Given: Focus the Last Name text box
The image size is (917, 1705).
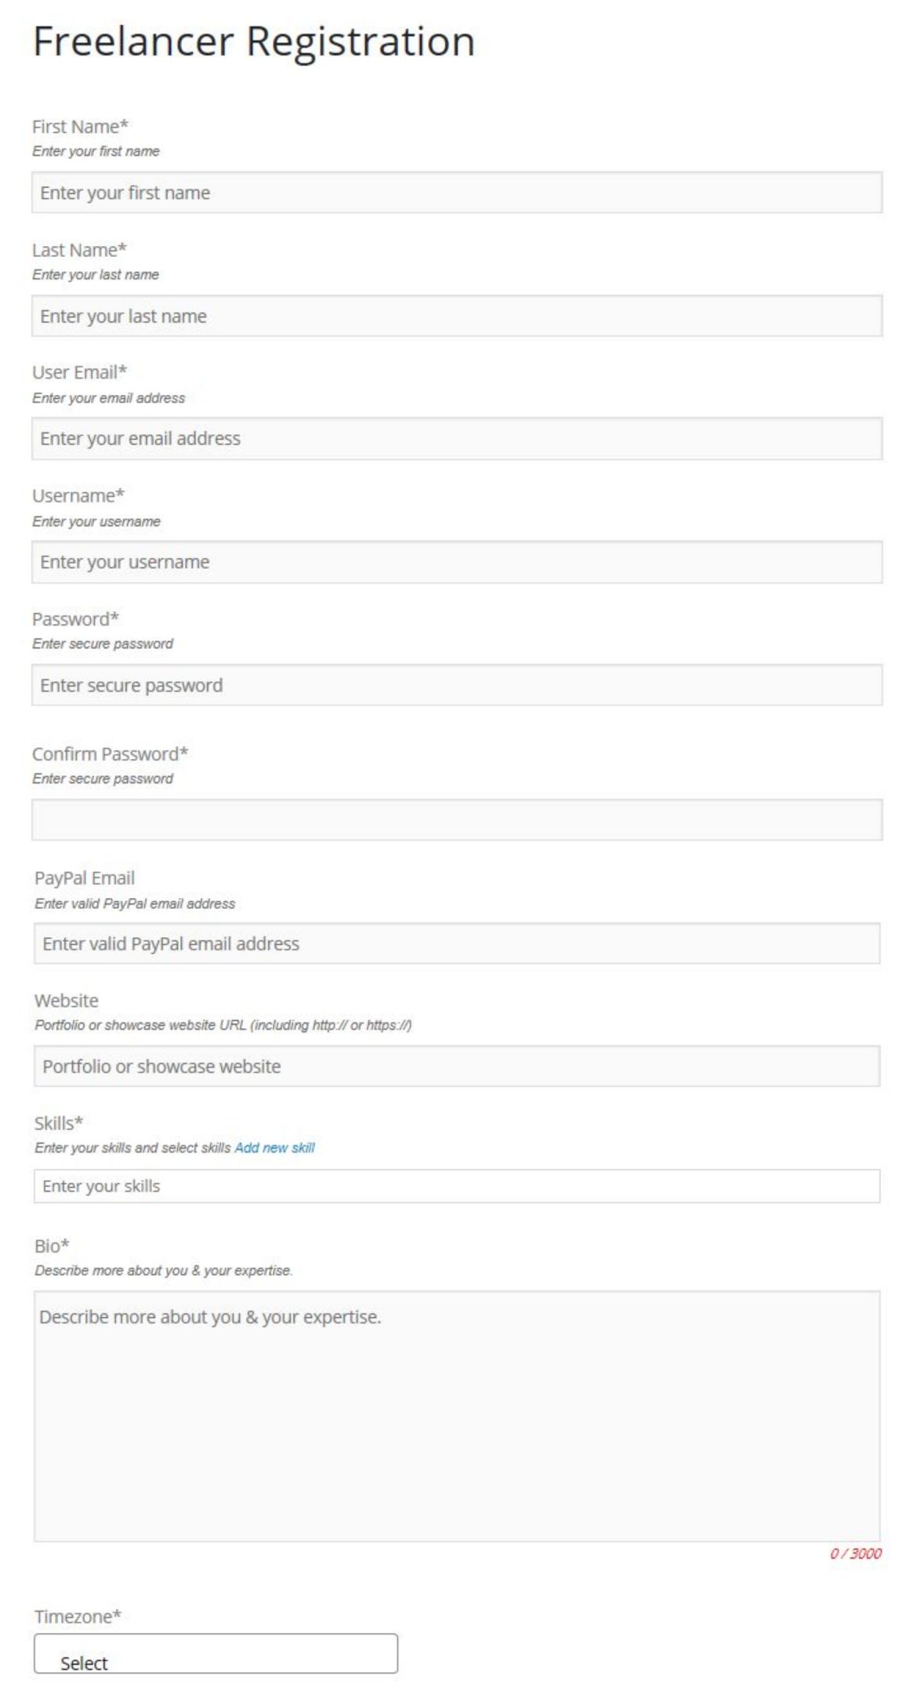Looking at the screenshot, I should coord(456,316).
